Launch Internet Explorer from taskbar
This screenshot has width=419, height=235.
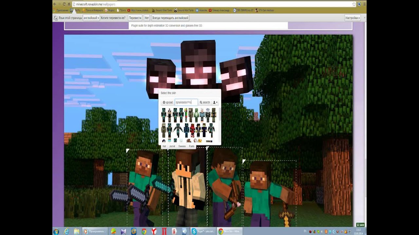[67, 231]
